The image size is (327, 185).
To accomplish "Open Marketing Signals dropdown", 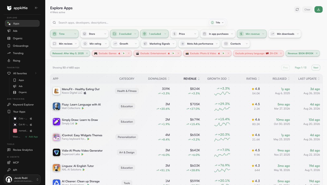I will point(159,44).
